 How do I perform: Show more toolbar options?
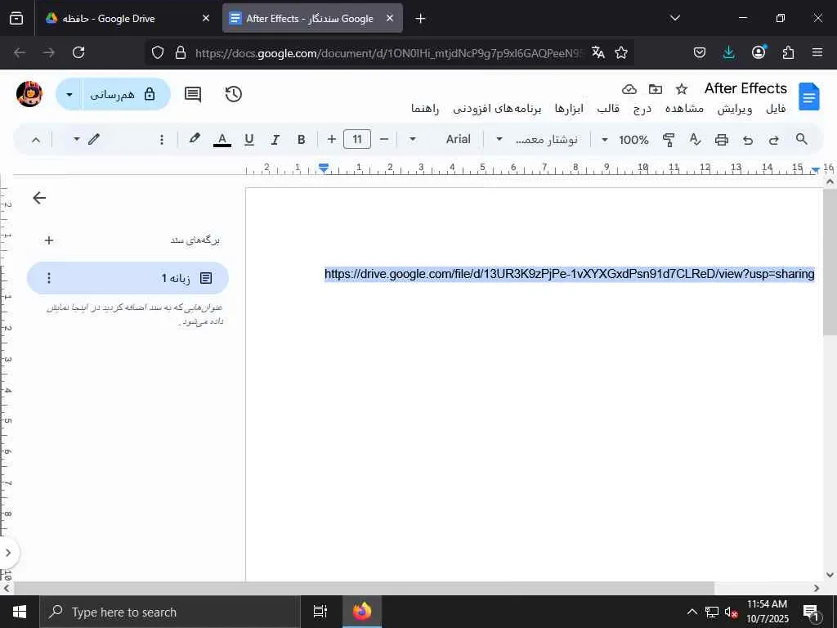click(162, 140)
